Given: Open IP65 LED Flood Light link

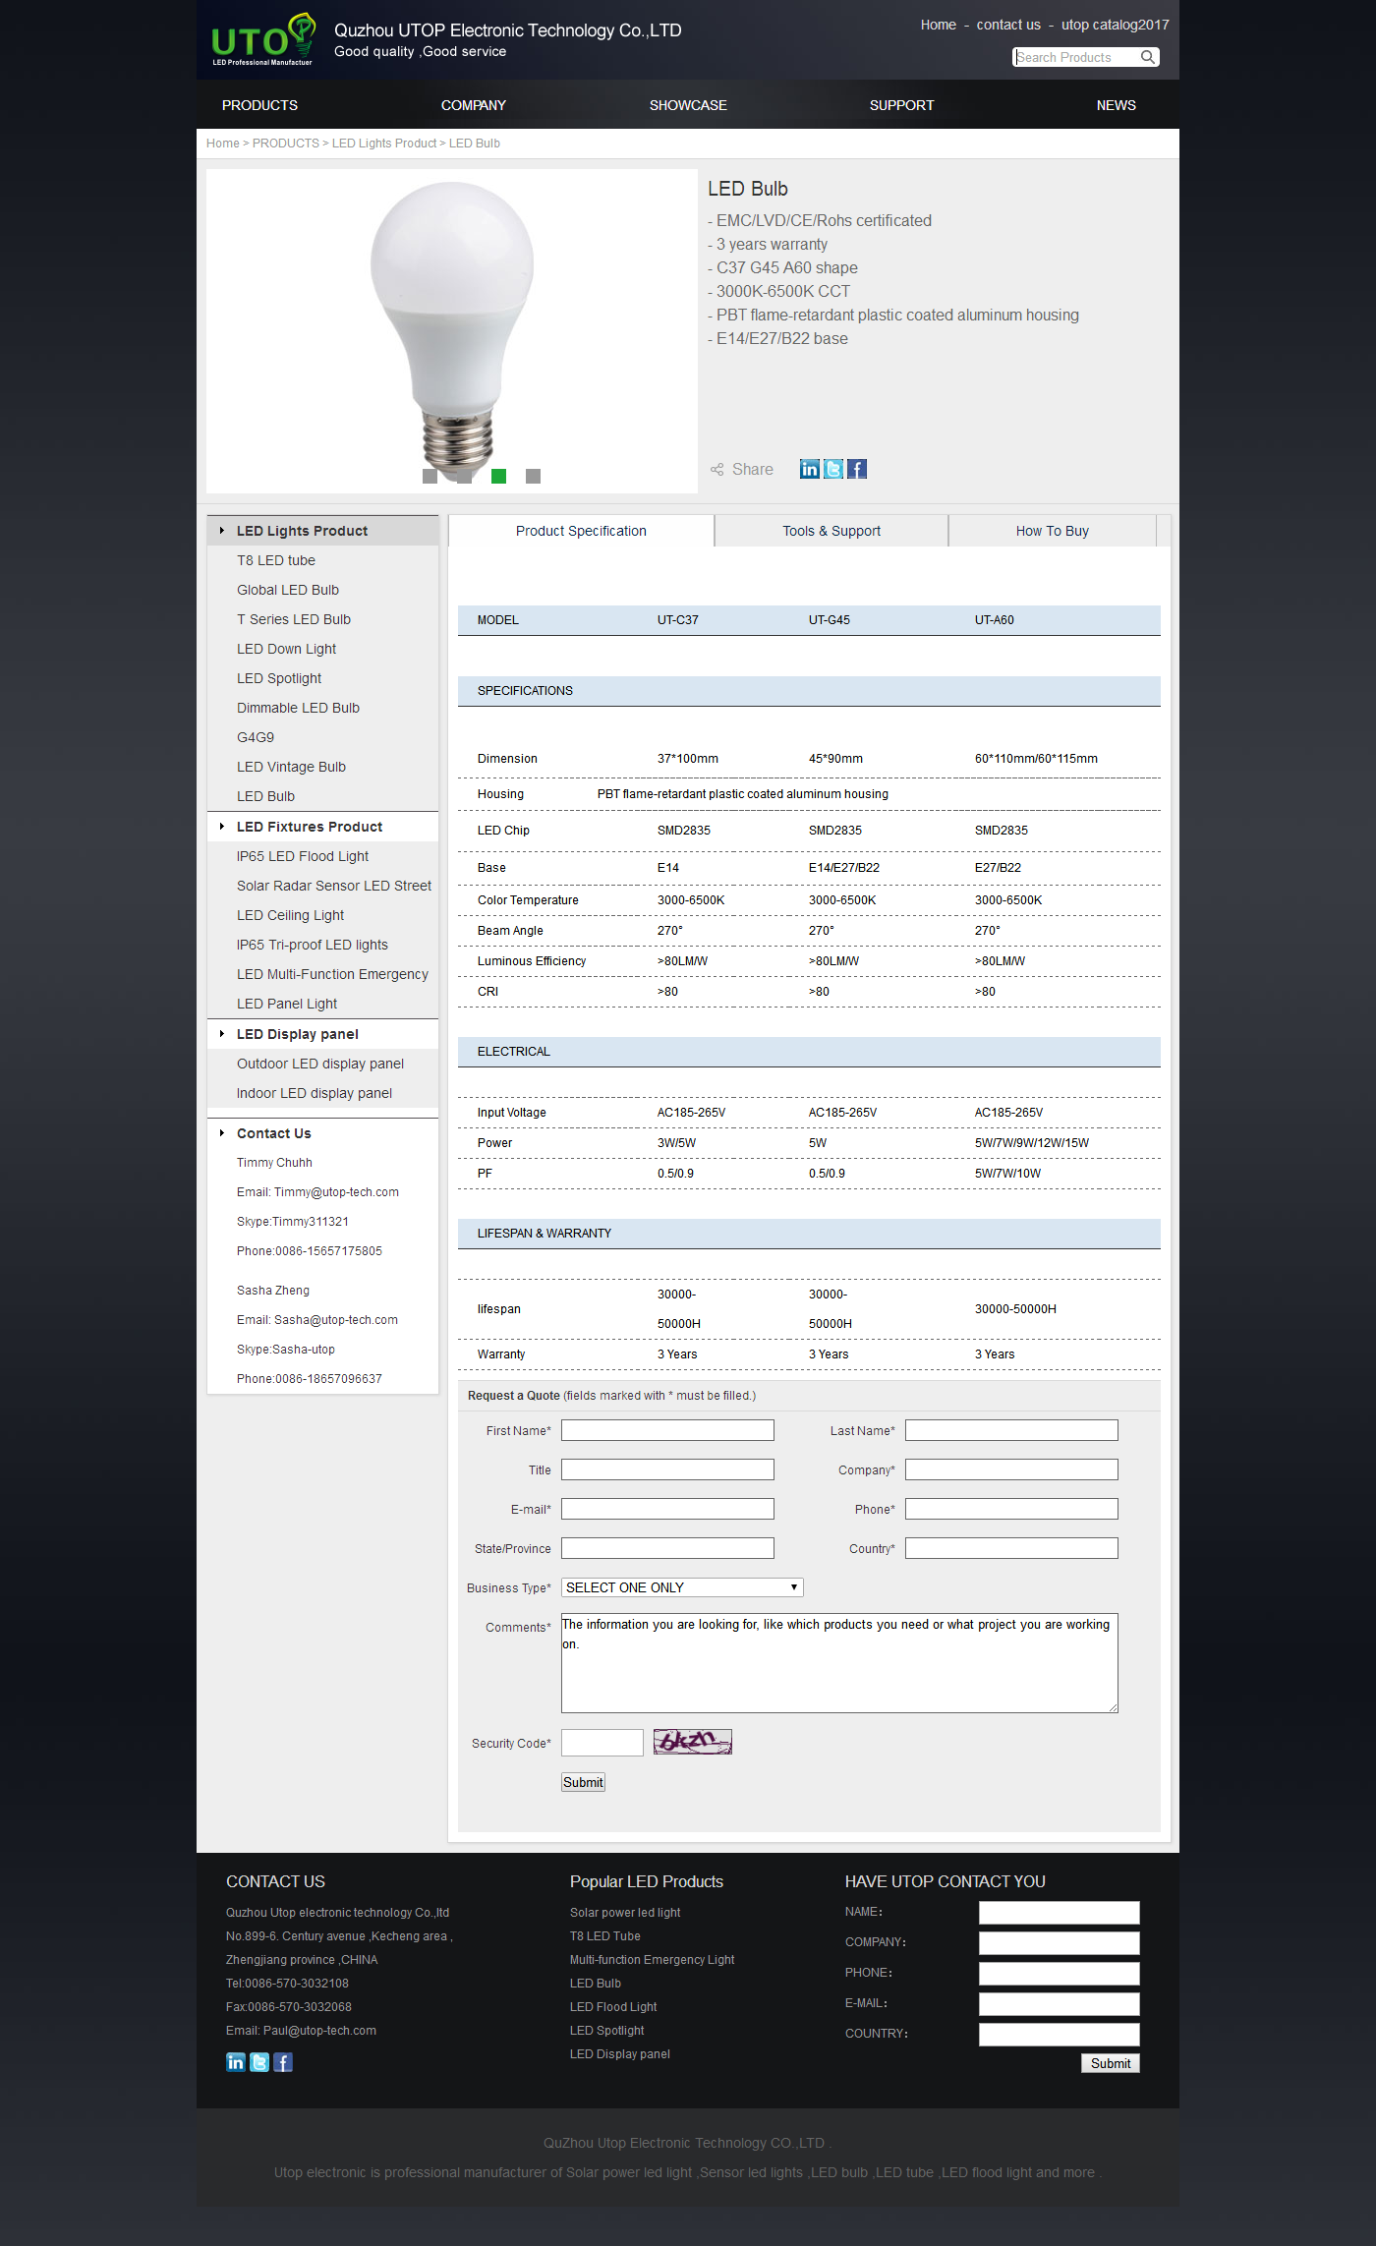Looking at the screenshot, I should (303, 856).
